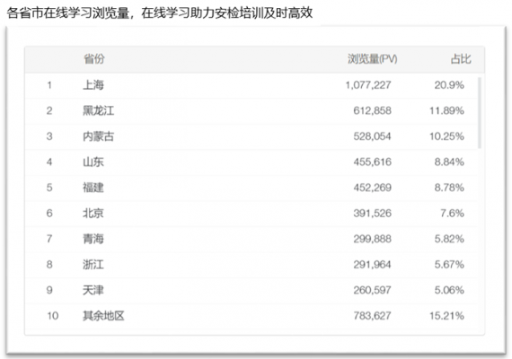Screen dimensions: 512x359
Task: Click the table's vertical scrollbar thumb
Action: click(480, 112)
